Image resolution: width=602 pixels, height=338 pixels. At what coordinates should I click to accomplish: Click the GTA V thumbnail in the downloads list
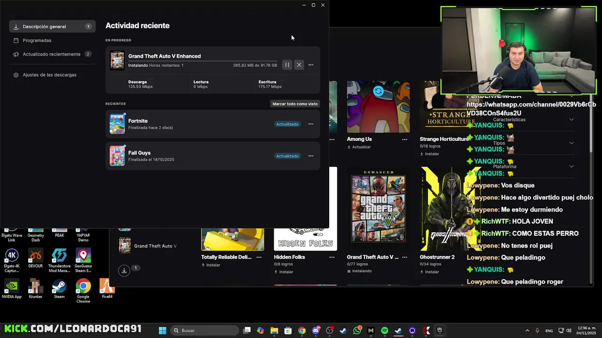point(117,61)
